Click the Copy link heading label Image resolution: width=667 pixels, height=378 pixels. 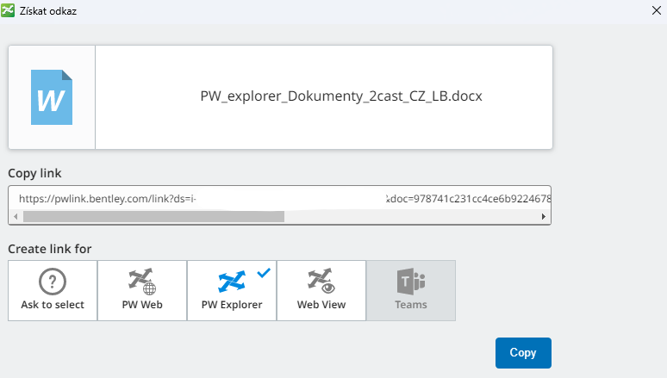click(34, 173)
